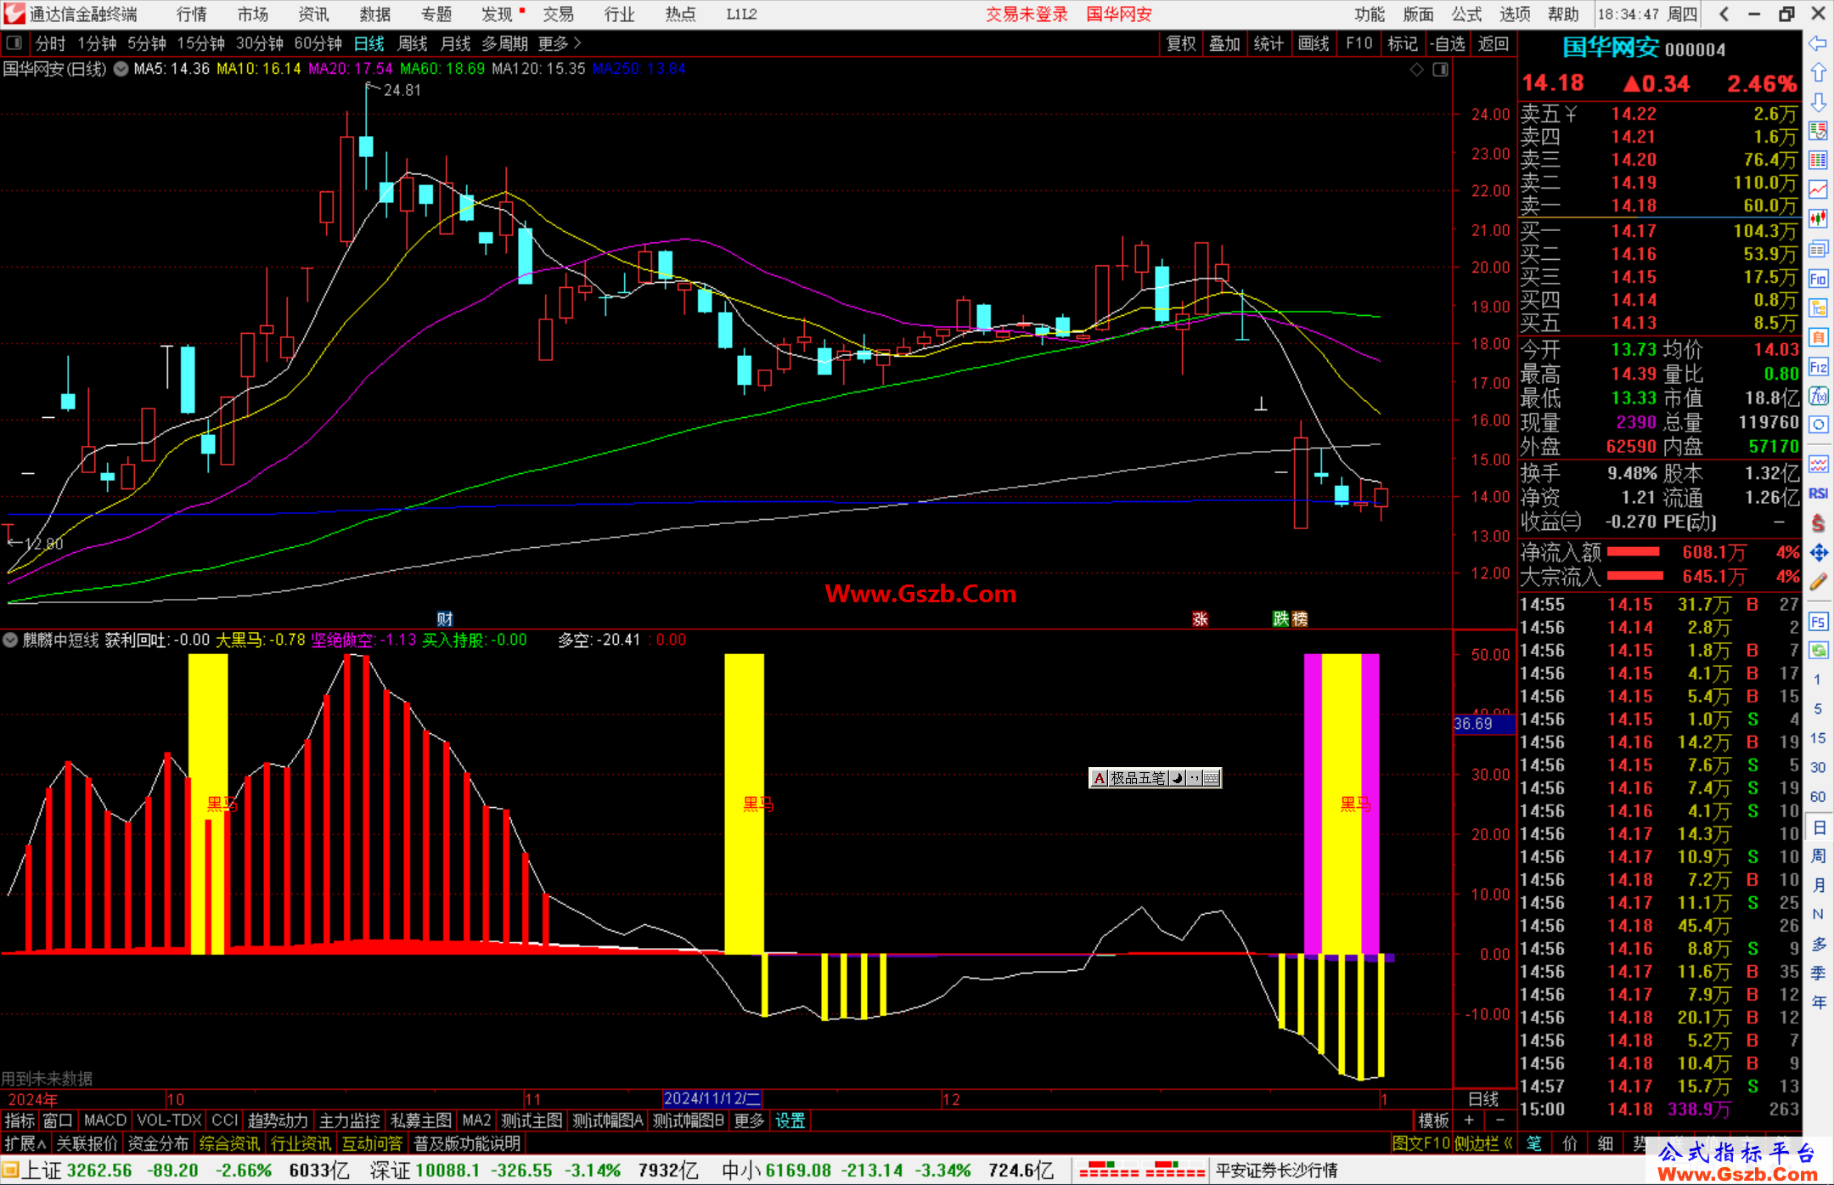Click the back arrow icon in right sidebar
Screen dimensions: 1834x1185
(1818, 43)
